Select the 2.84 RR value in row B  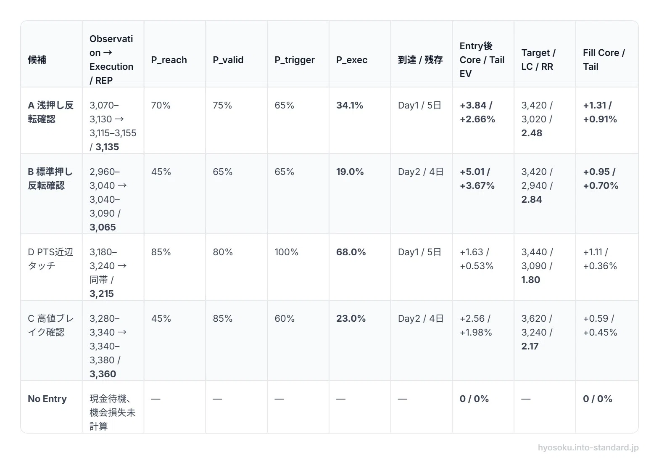tap(532, 199)
